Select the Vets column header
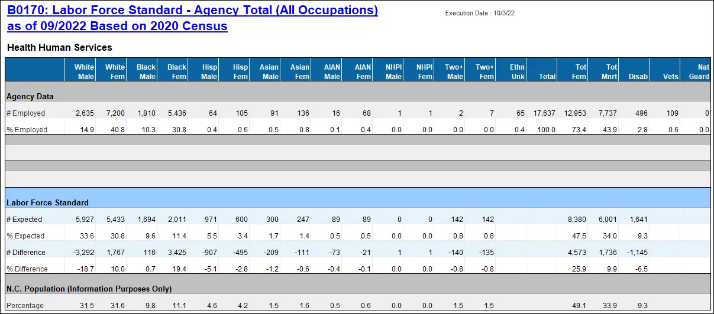 pos(671,76)
